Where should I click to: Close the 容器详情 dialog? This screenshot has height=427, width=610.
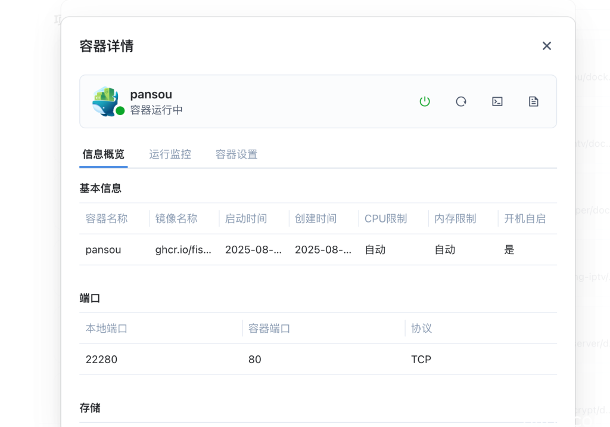pos(547,46)
